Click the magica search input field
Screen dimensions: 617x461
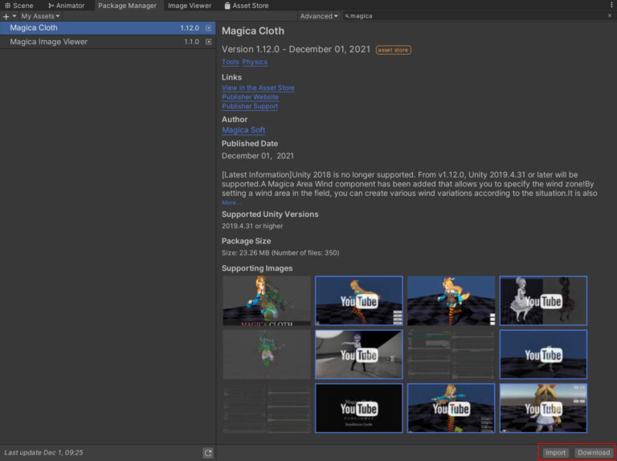pos(474,16)
